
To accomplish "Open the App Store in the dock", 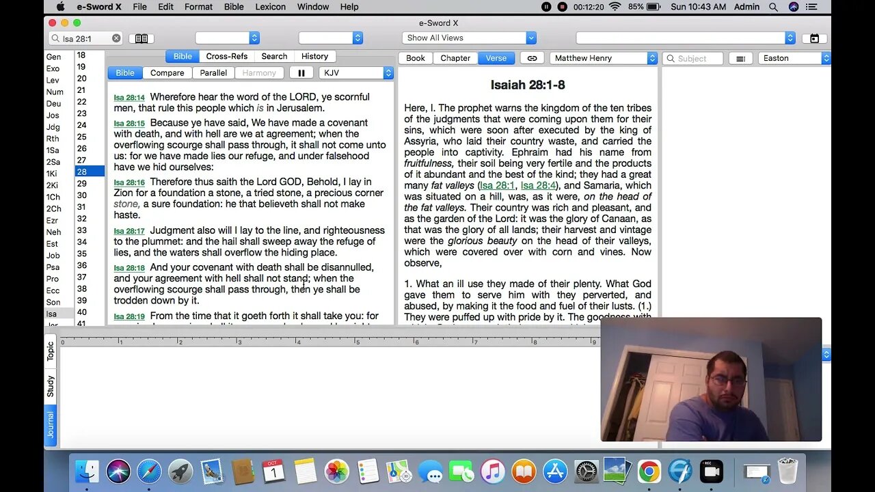I will pyautogui.click(x=555, y=471).
